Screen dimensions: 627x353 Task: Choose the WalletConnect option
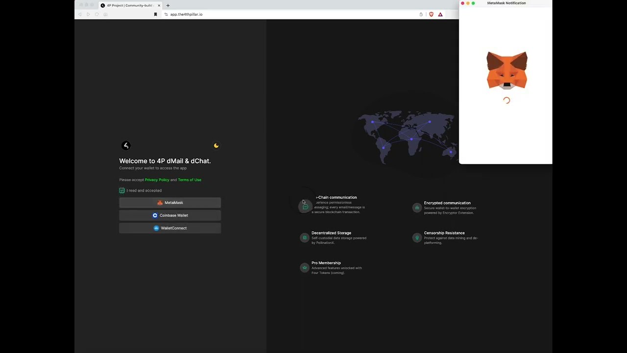point(170,228)
